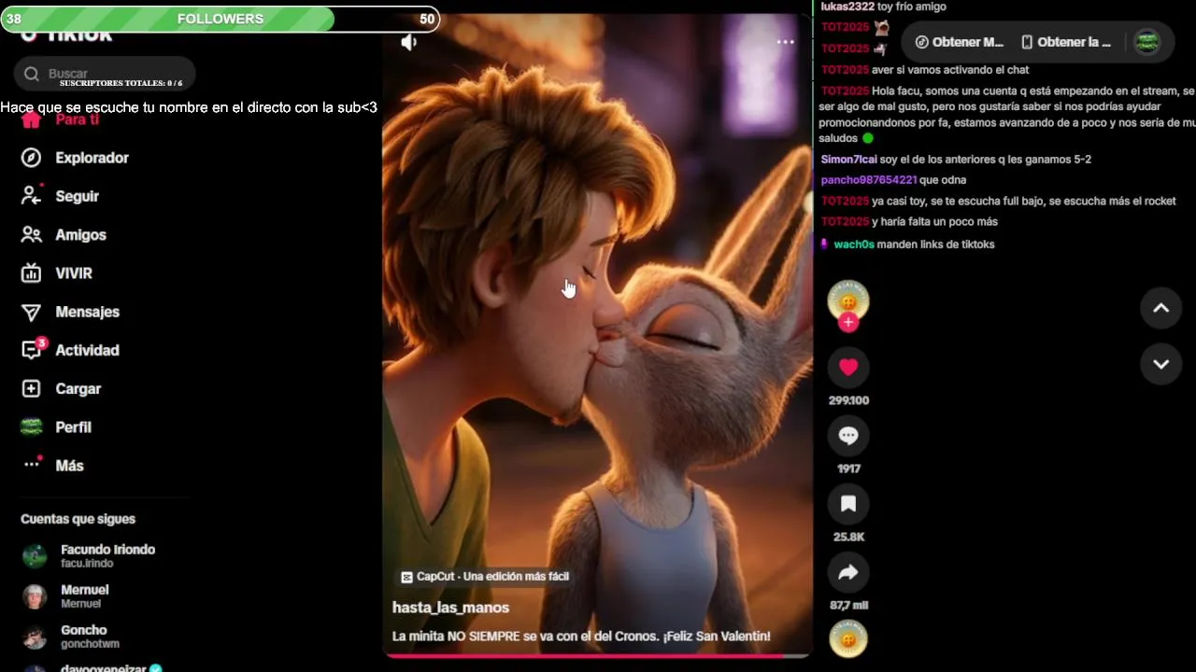The height and width of the screenshot is (672, 1196).
Task: Click the 1917 comments count
Action: pyautogui.click(x=848, y=469)
